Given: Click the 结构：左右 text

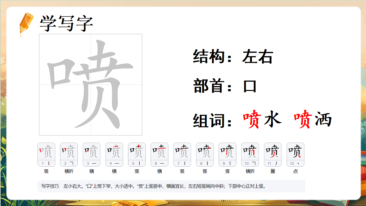Looking at the screenshot, I should 233,57.
